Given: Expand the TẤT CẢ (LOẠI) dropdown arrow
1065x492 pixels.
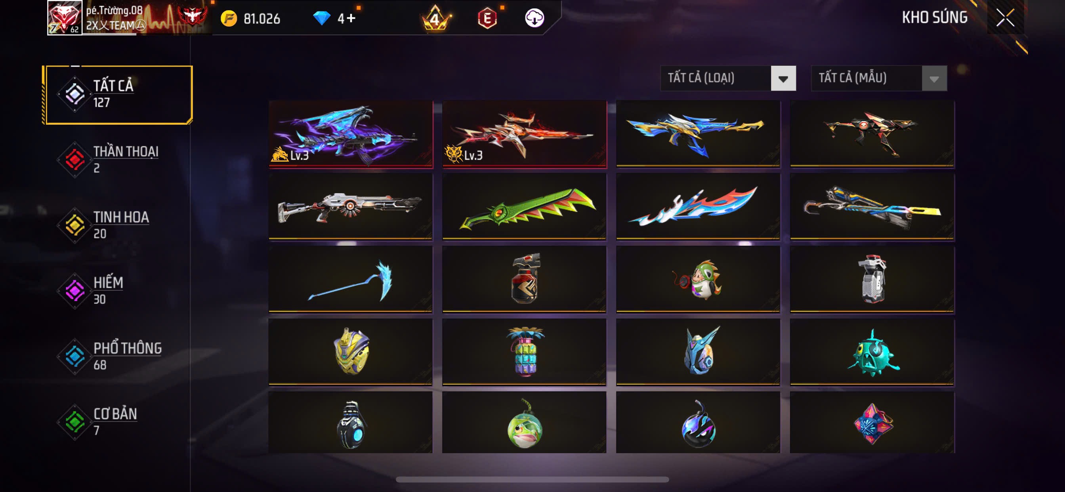Looking at the screenshot, I should point(783,78).
